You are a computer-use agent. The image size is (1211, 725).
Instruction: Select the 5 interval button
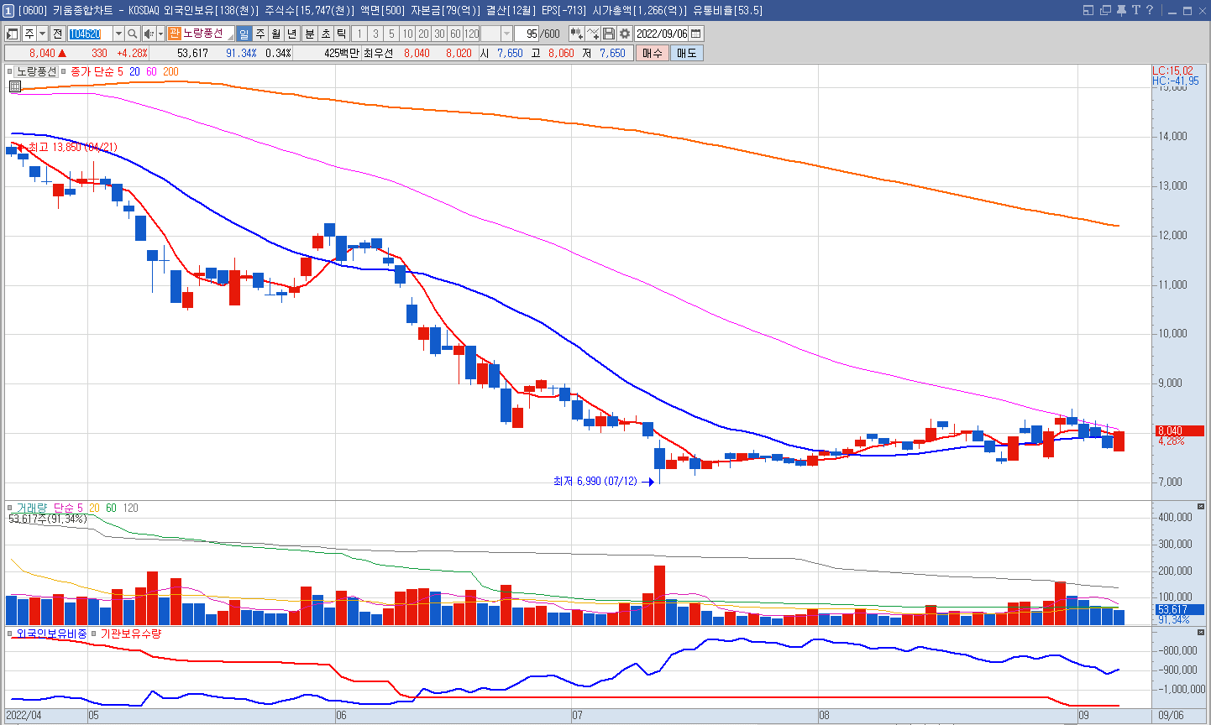pyautogui.click(x=391, y=34)
